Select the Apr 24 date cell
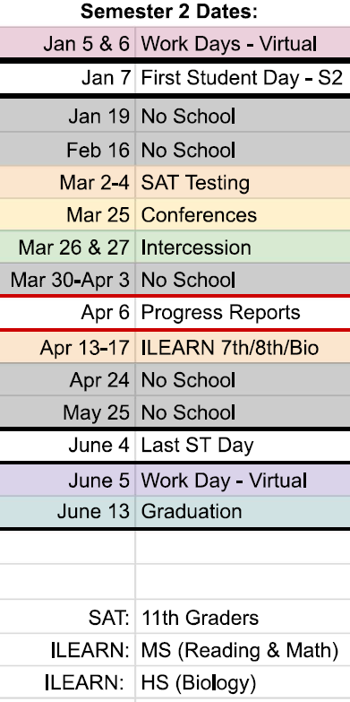 [67, 379]
